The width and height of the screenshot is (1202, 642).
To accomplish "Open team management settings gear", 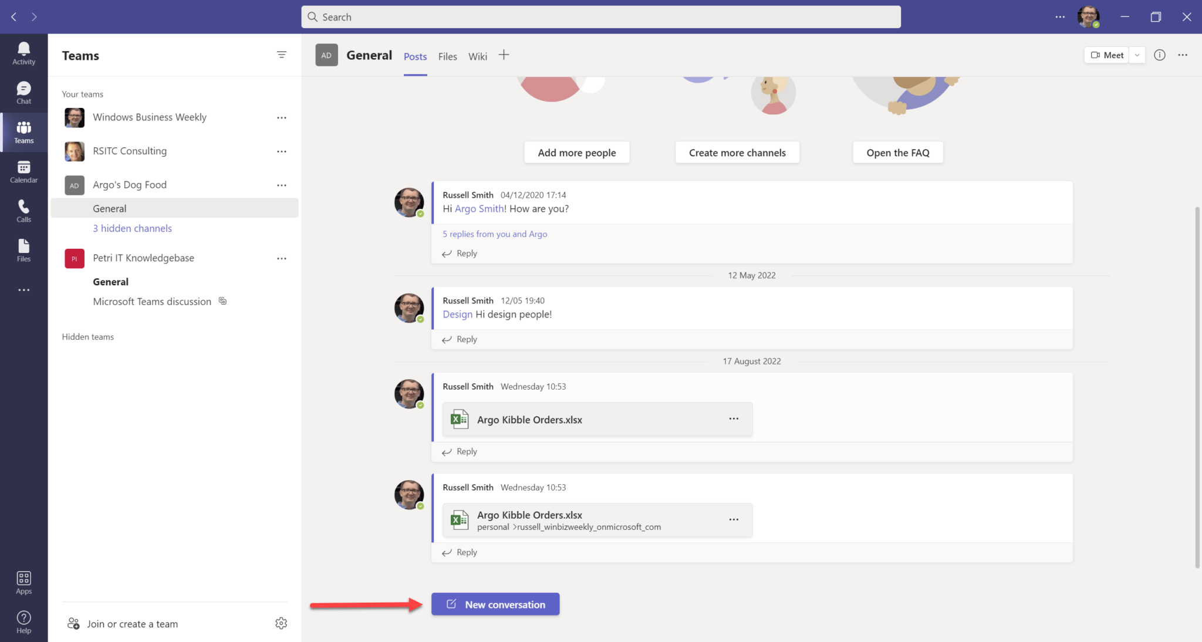I will pyautogui.click(x=282, y=623).
